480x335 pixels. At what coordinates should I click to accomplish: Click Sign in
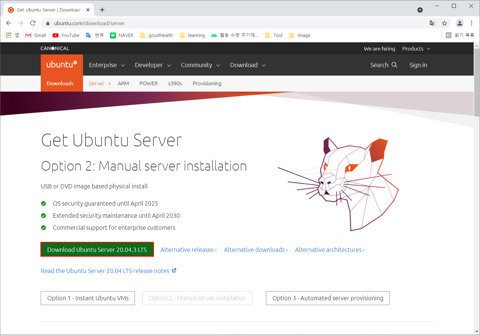coord(418,65)
